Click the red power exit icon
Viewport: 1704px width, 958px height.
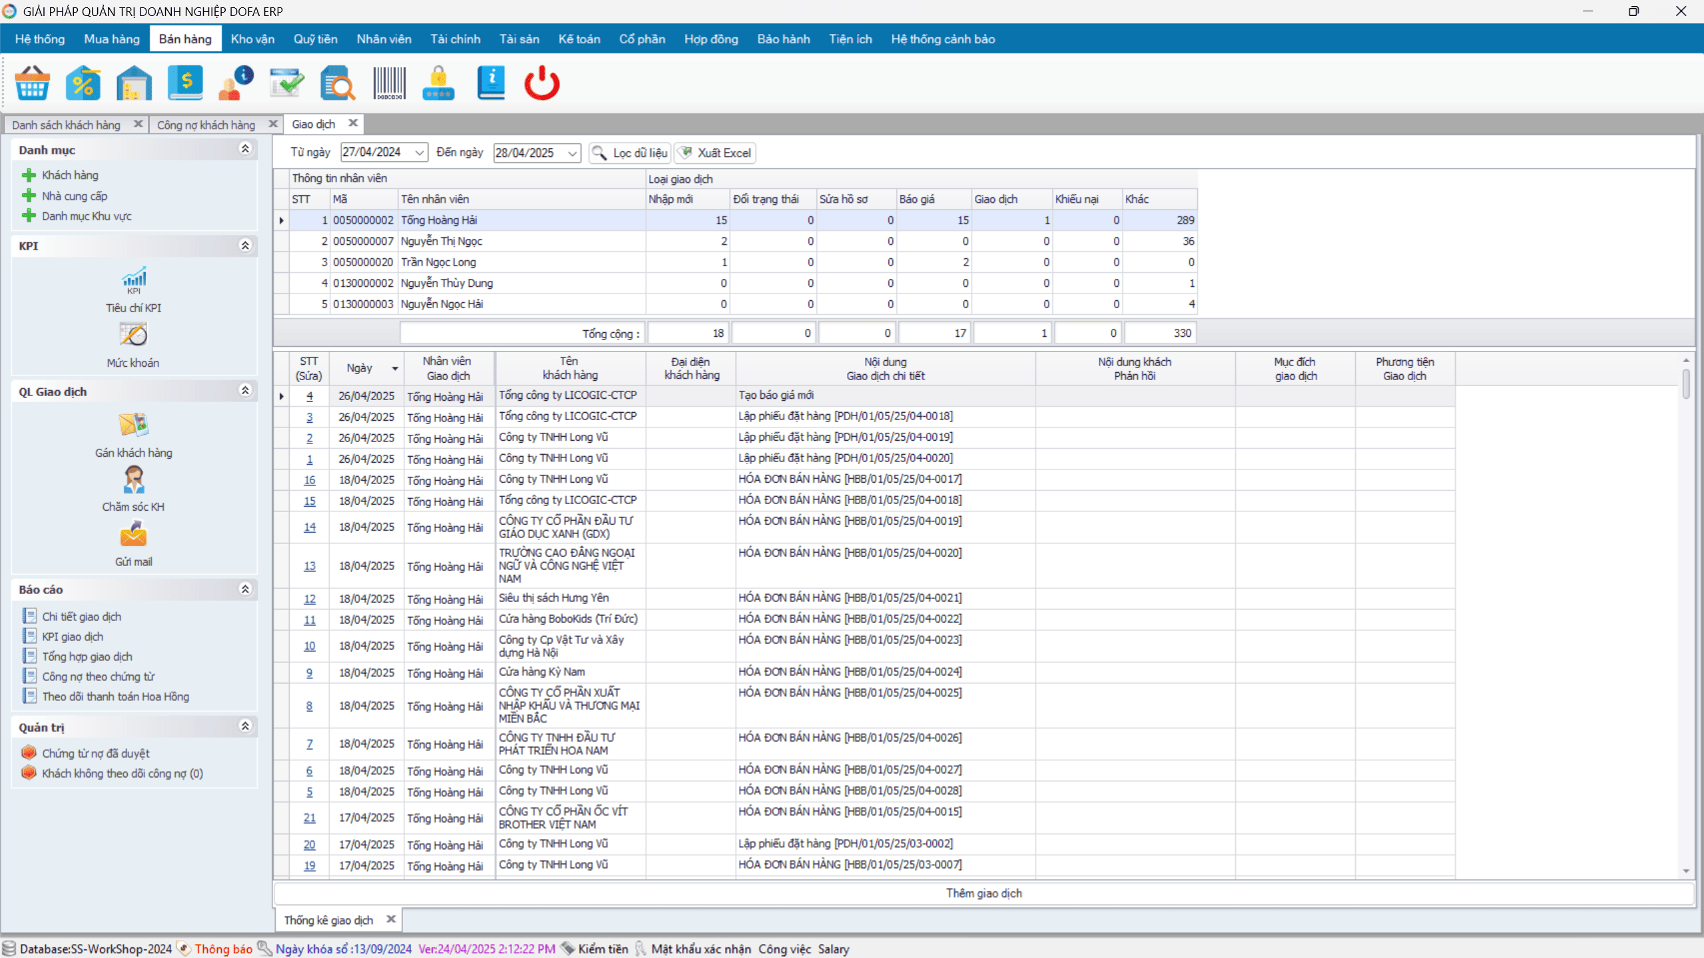coord(542,83)
